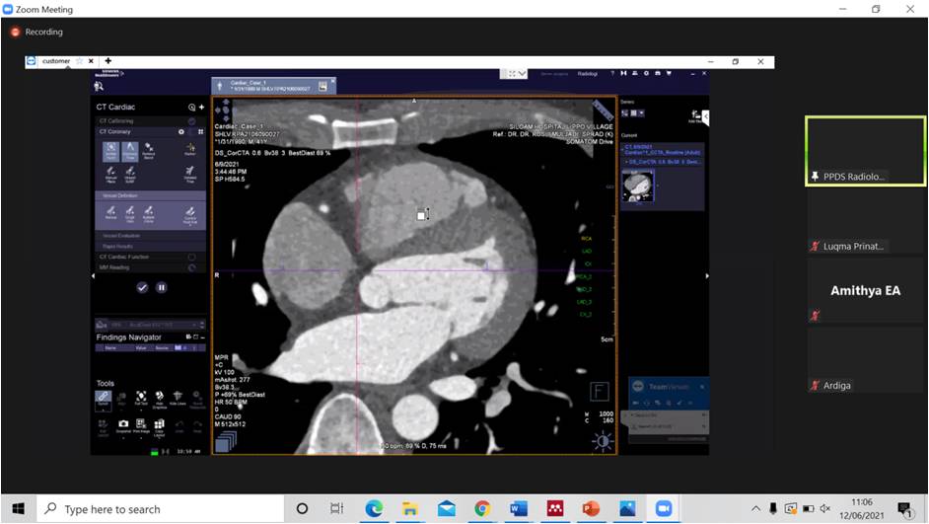Click the Scroll tool in Tools panel
This screenshot has height=524, width=929.
tap(103, 397)
